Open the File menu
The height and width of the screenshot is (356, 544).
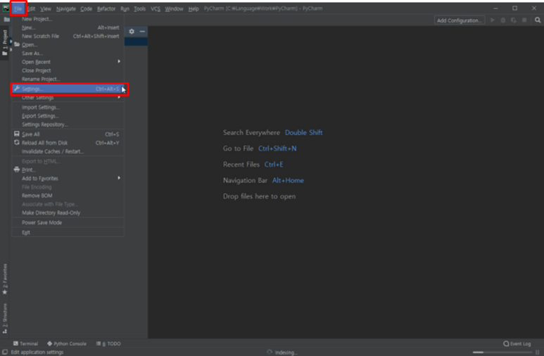pyautogui.click(x=18, y=8)
